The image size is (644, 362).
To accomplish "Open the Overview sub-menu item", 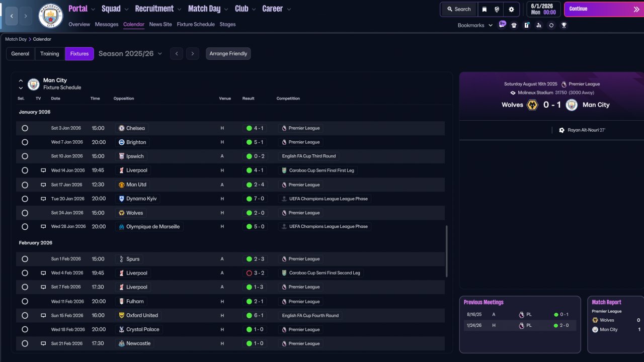I will (x=79, y=24).
